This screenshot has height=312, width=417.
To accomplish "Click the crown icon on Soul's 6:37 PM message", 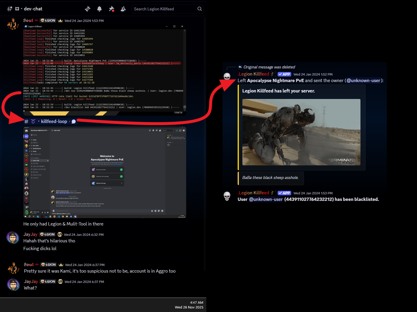I will coord(61,265).
